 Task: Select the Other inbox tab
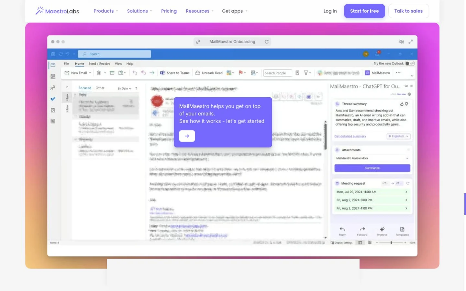click(100, 88)
